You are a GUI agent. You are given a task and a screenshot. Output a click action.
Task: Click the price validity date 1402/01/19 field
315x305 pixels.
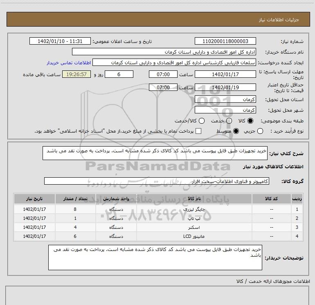click(x=225, y=88)
